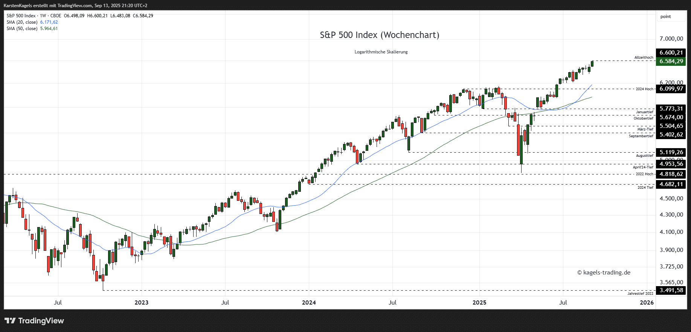The width and height of the screenshot is (691, 332).
Task: Click the 4.953,56 price tag
Action: [x=671, y=164]
